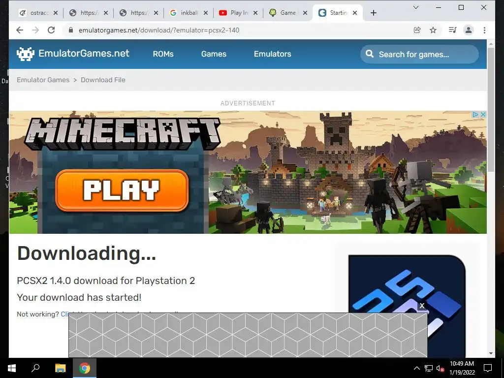The width and height of the screenshot is (504, 378).
Task: Click the EmulatorGames.net invader logo
Action: coord(26,54)
